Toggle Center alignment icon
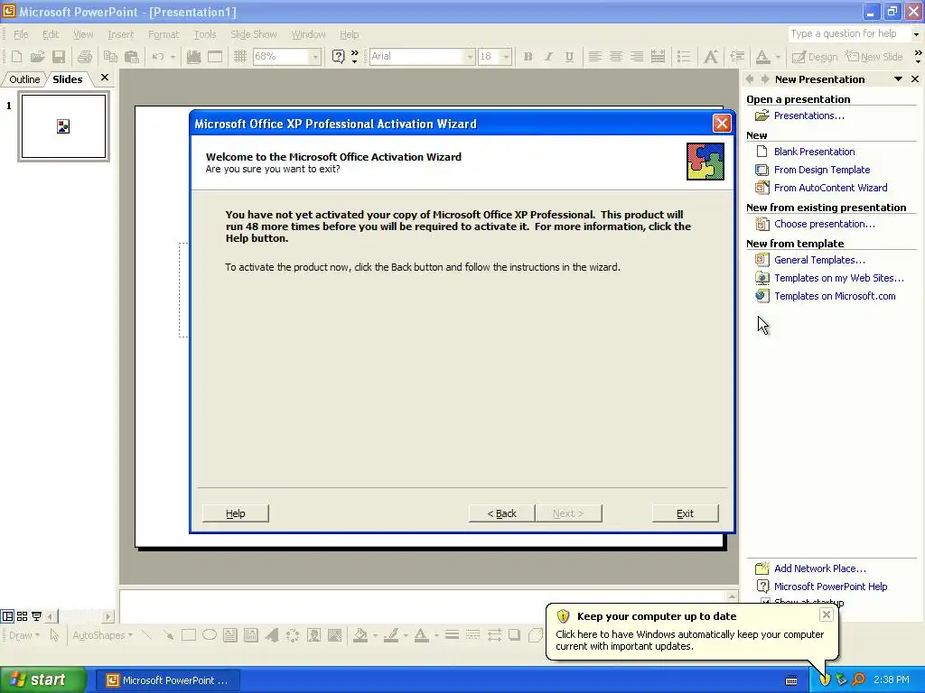This screenshot has height=693, width=925. point(615,57)
